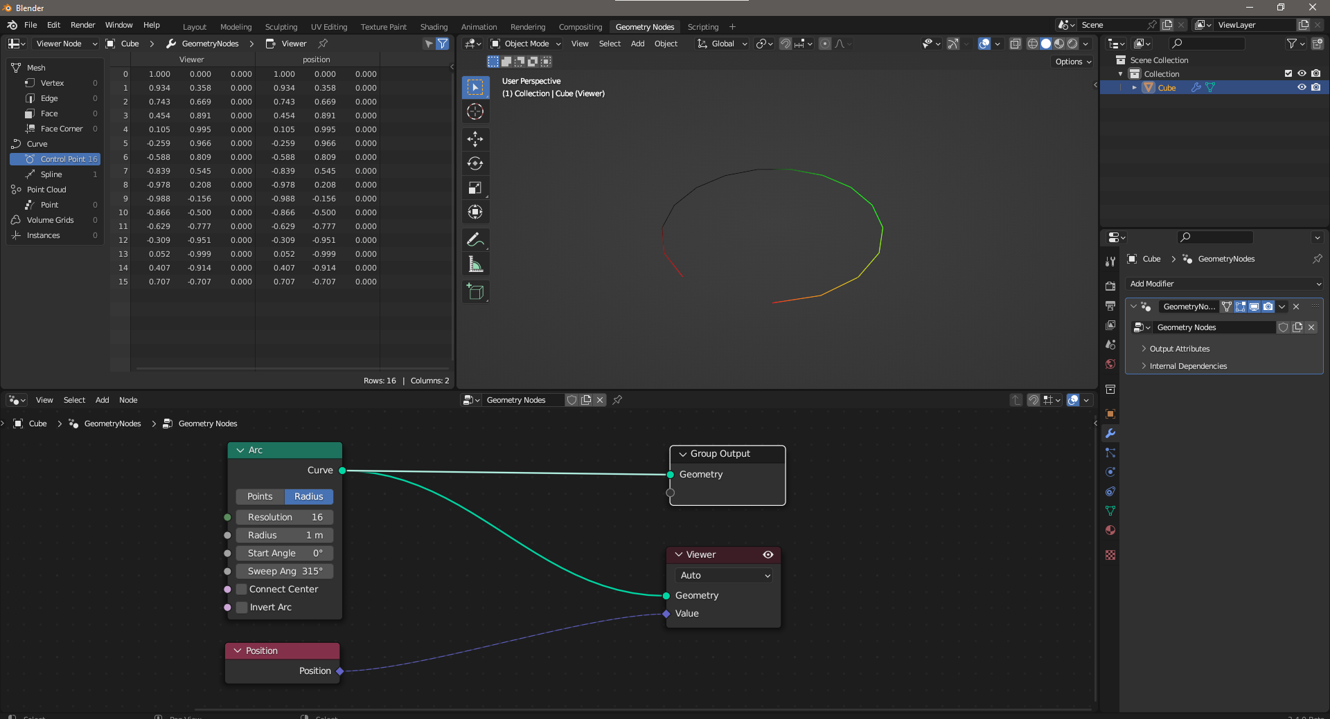Select the Move tool in viewport toolbar

point(475,139)
